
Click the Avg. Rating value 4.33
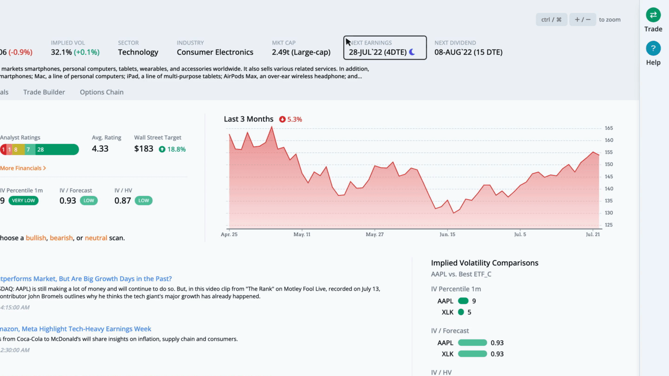pos(100,149)
